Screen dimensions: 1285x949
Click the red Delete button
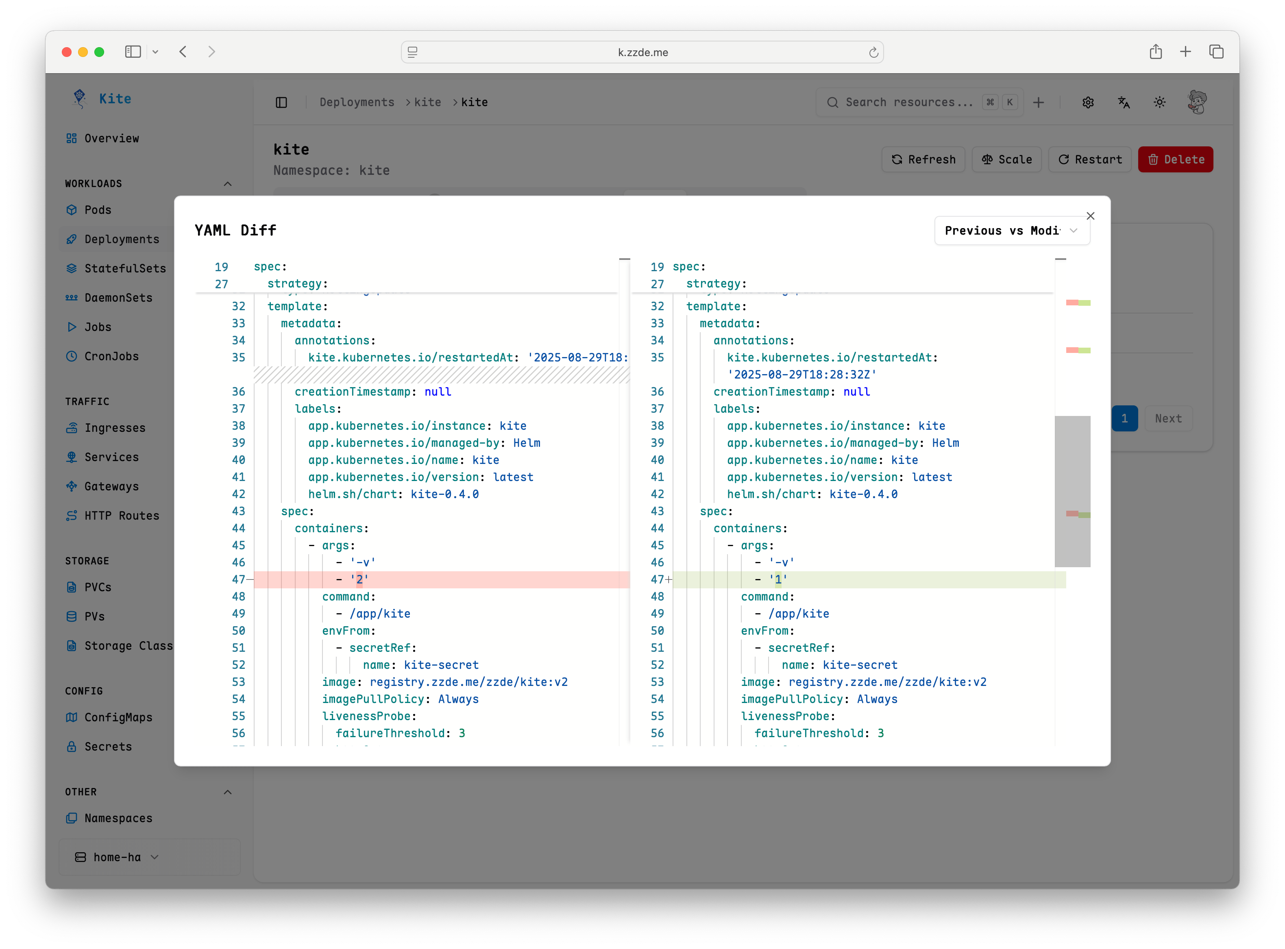tap(1175, 159)
